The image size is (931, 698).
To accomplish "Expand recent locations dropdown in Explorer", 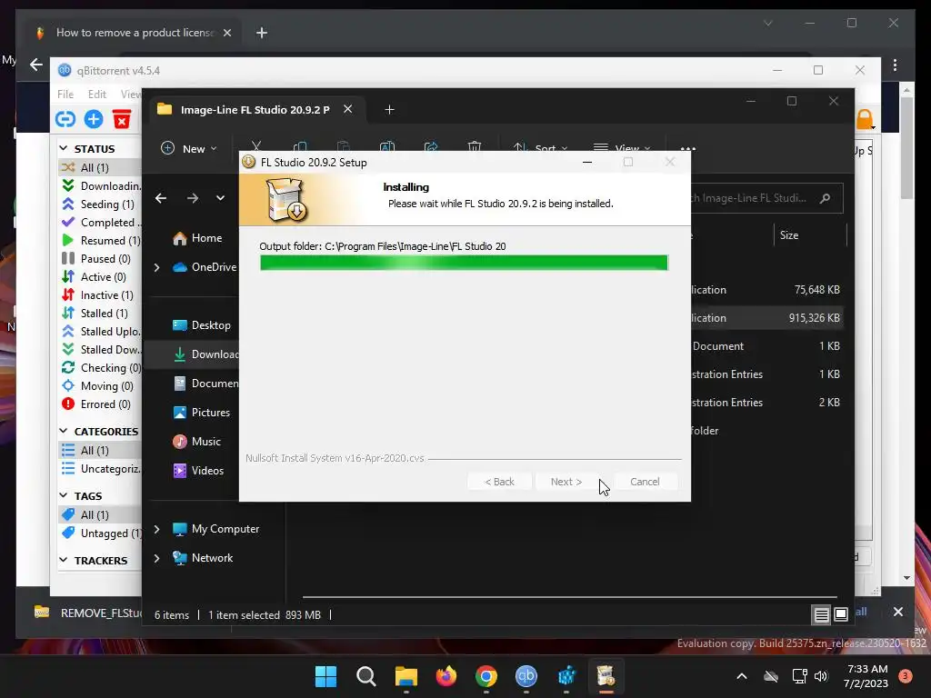I will (220, 197).
